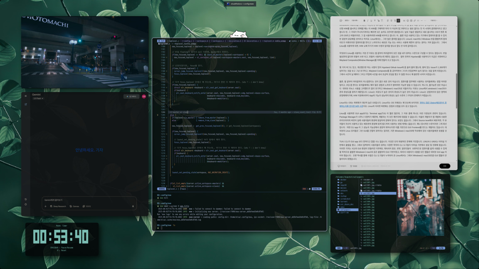Toggle Underline in the blog editor toolbar

pos(371,21)
